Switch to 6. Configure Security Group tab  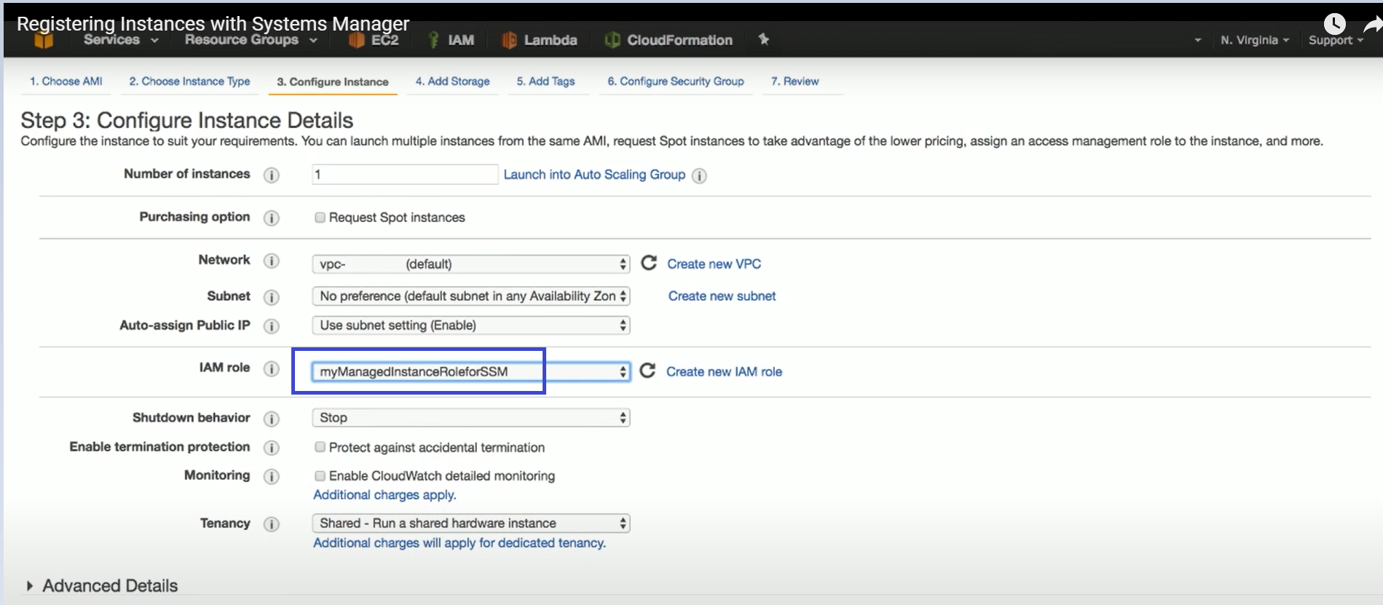[675, 82]
